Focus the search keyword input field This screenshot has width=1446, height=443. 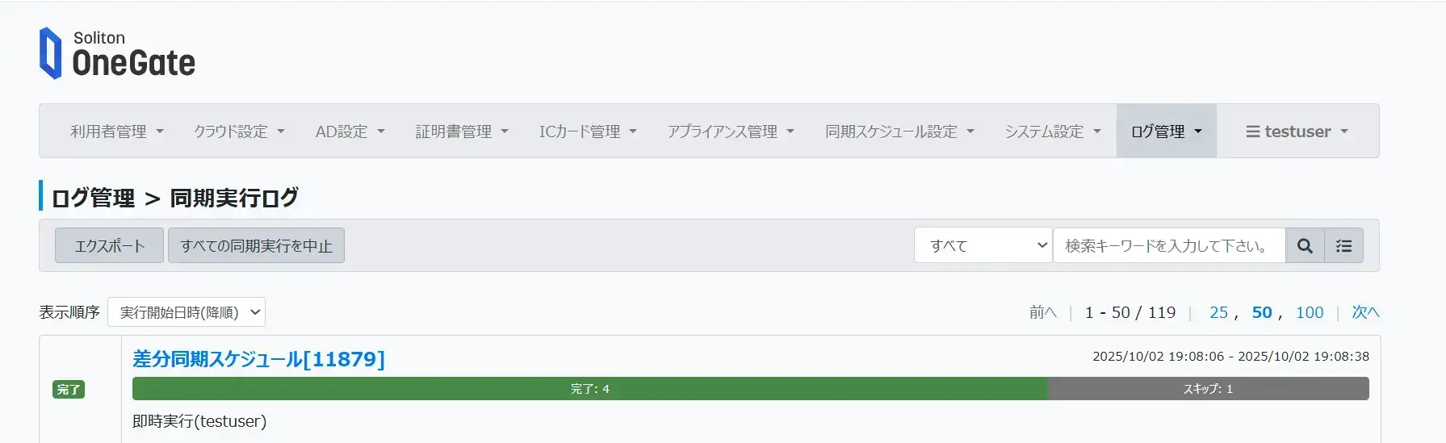point(1168,246)
